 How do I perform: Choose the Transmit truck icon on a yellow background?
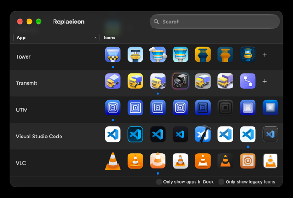click(136, 81)
